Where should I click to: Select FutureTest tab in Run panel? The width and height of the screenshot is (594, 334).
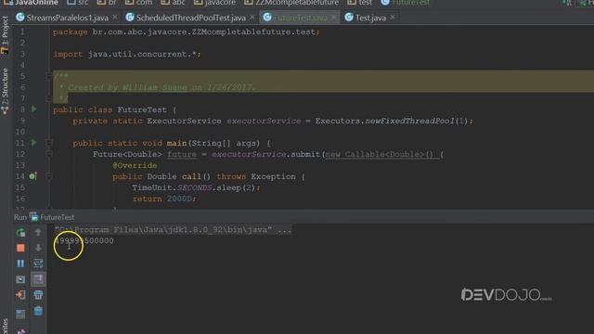52,217
